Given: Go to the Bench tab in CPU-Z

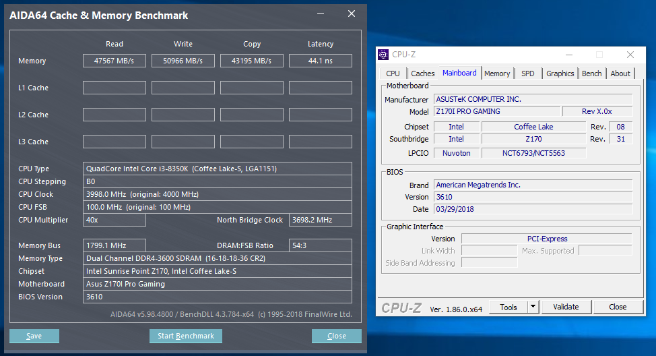Looking at the screenshot, I should tap(591, 73).
